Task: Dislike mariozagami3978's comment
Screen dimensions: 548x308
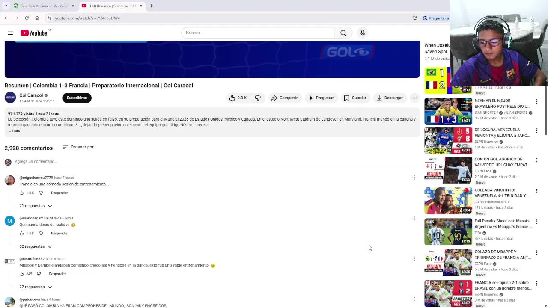Action: pyautogui.click(x=41, y=234)
